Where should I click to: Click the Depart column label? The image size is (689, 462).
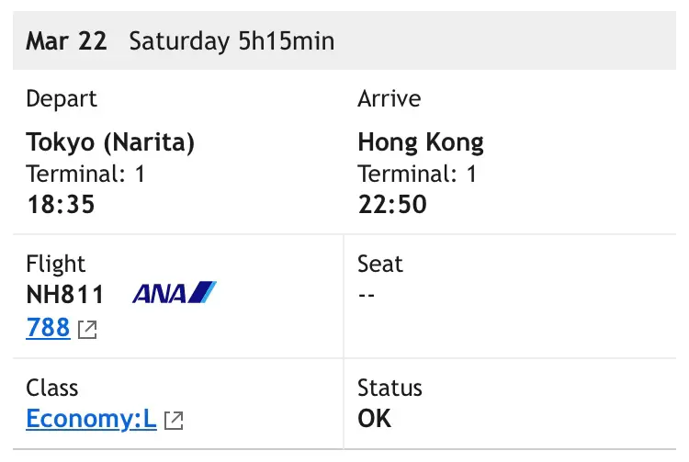pos(61,99)
